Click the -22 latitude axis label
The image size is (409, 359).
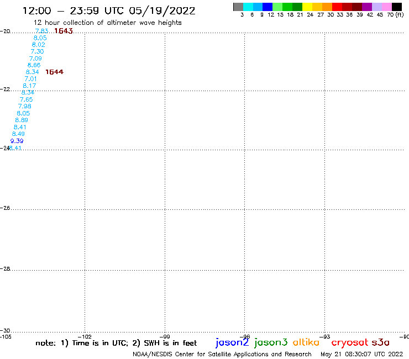(5, 89)
